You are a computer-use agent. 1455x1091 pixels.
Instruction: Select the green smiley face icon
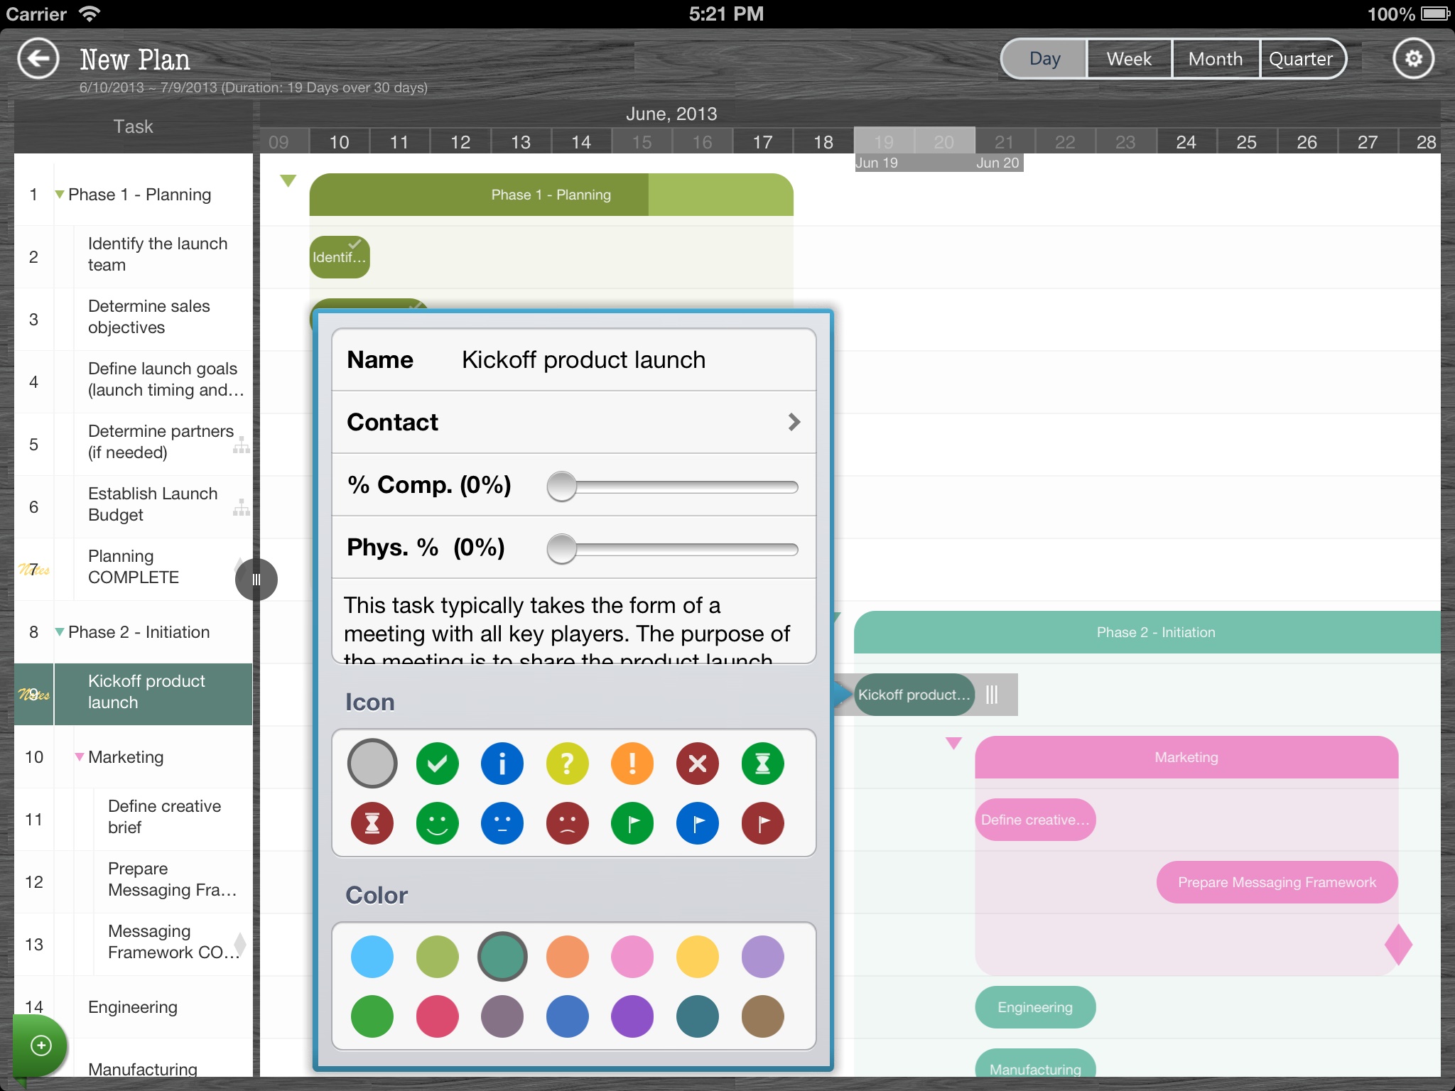[x=437, y=823]
